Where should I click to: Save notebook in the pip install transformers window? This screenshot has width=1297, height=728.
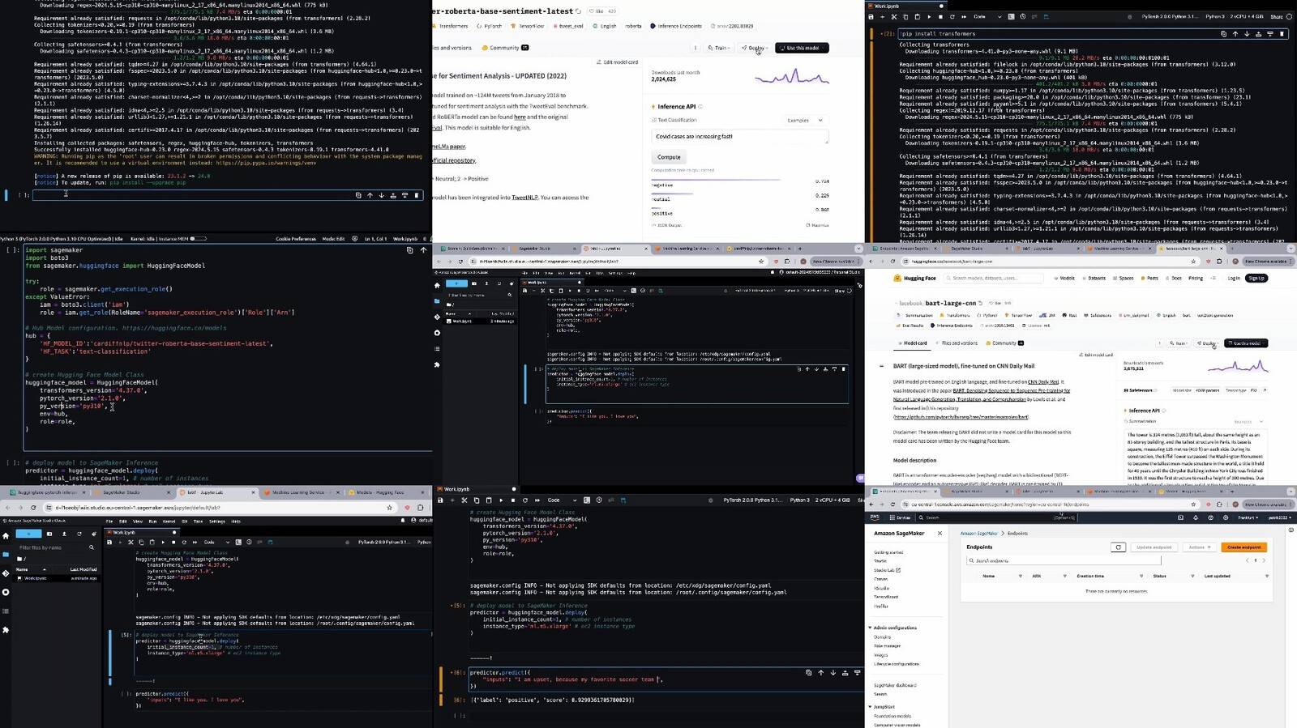871,16
